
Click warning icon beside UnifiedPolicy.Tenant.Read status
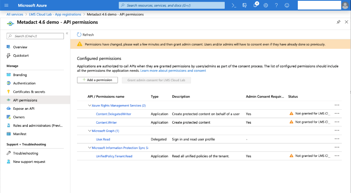291,156
